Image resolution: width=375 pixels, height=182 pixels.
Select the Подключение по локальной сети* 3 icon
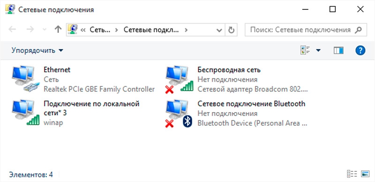[x=26, y=113]
